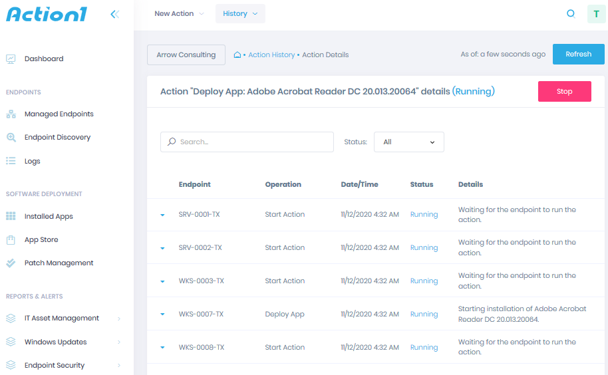The width and height of the screenshot is (608, 375).
Task: Click the Arrow Consulting organization button
Action: (186, 55)
